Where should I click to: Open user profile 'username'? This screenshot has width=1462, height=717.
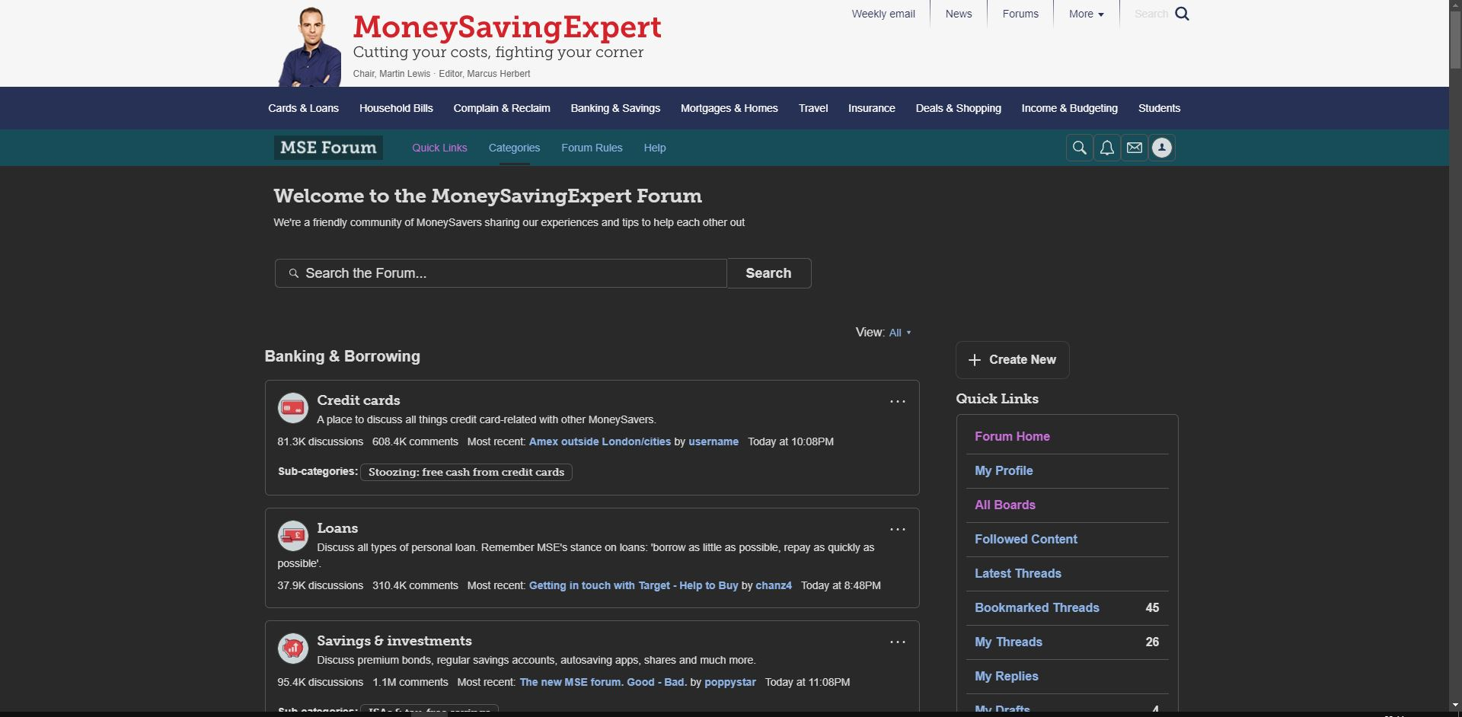tap(713, 441)
